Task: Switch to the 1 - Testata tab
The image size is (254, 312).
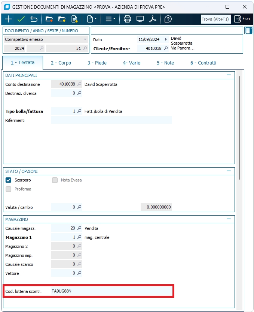Action: coord(22,63)
